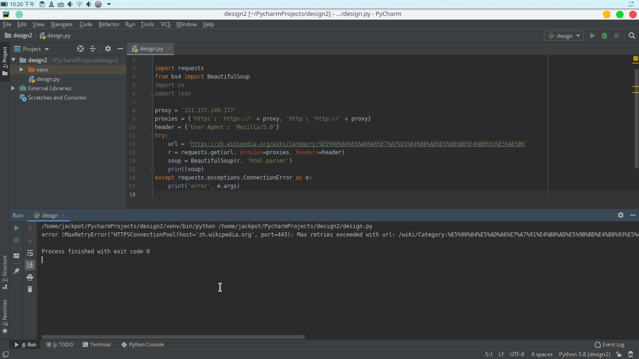Open the design run configuration dropdown
Image resolution: width=639 pixels, height=359 pixels.
[564, 36]
